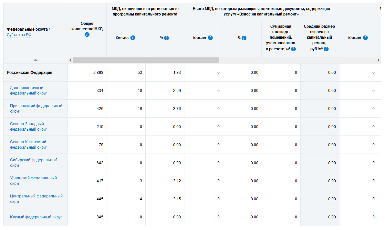This screenshot has width=385, height=230.
Task: Click info icon beside first % column
Action: pyautogui.click(x=167, y=38)
